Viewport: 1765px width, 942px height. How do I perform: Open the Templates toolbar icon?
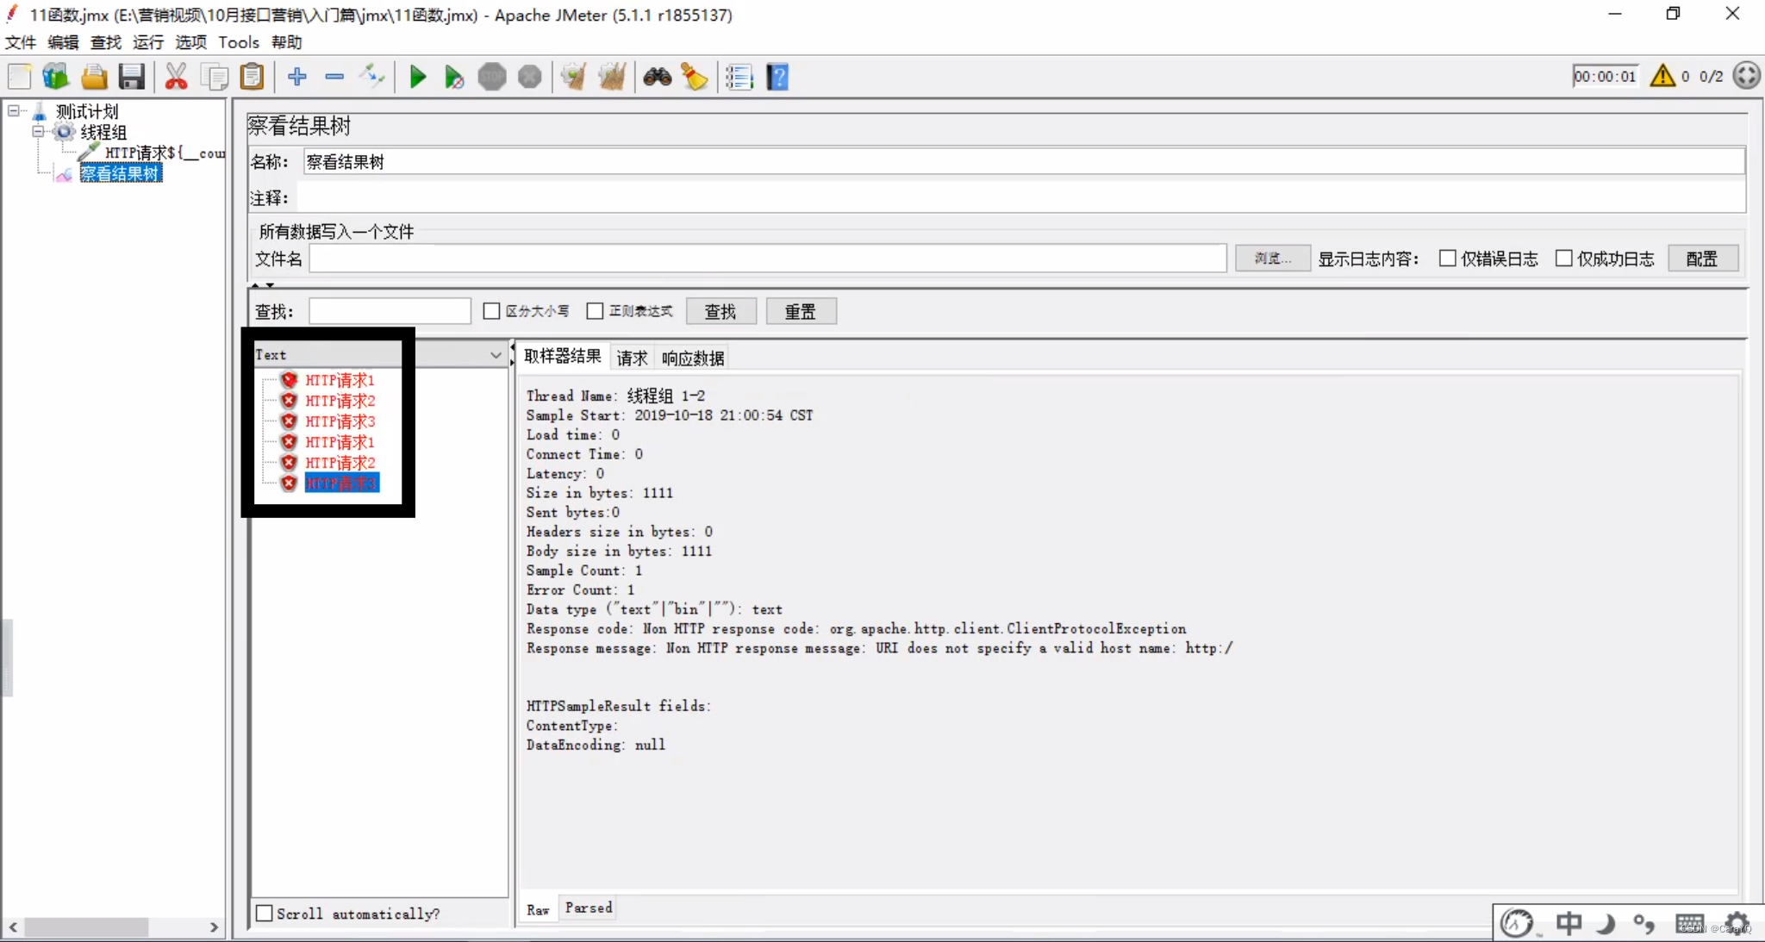[56, 77]
